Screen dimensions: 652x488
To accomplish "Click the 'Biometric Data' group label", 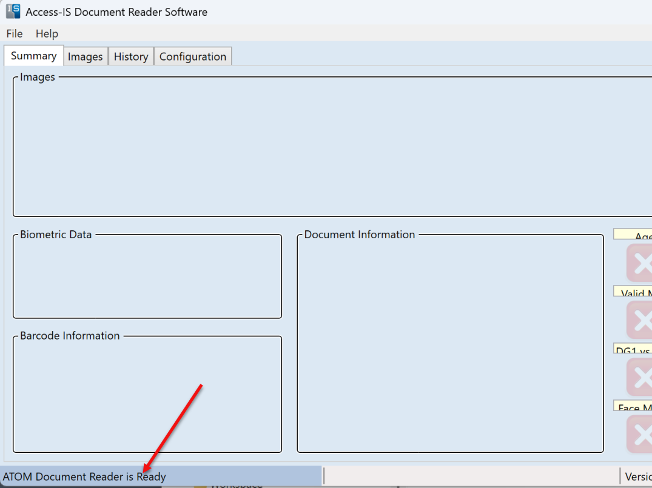I will [x=56, y=235].
